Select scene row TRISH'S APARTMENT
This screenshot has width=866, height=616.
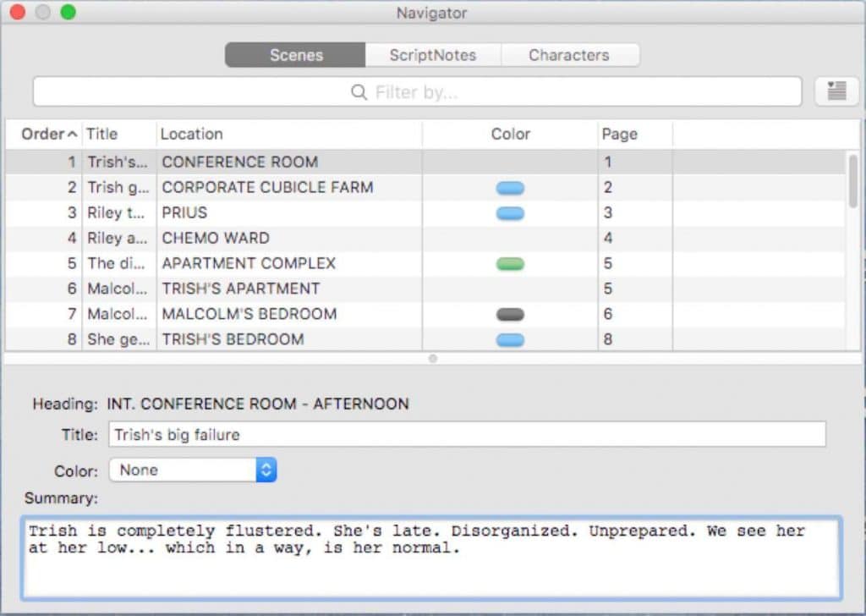click(x=425, y=289)
